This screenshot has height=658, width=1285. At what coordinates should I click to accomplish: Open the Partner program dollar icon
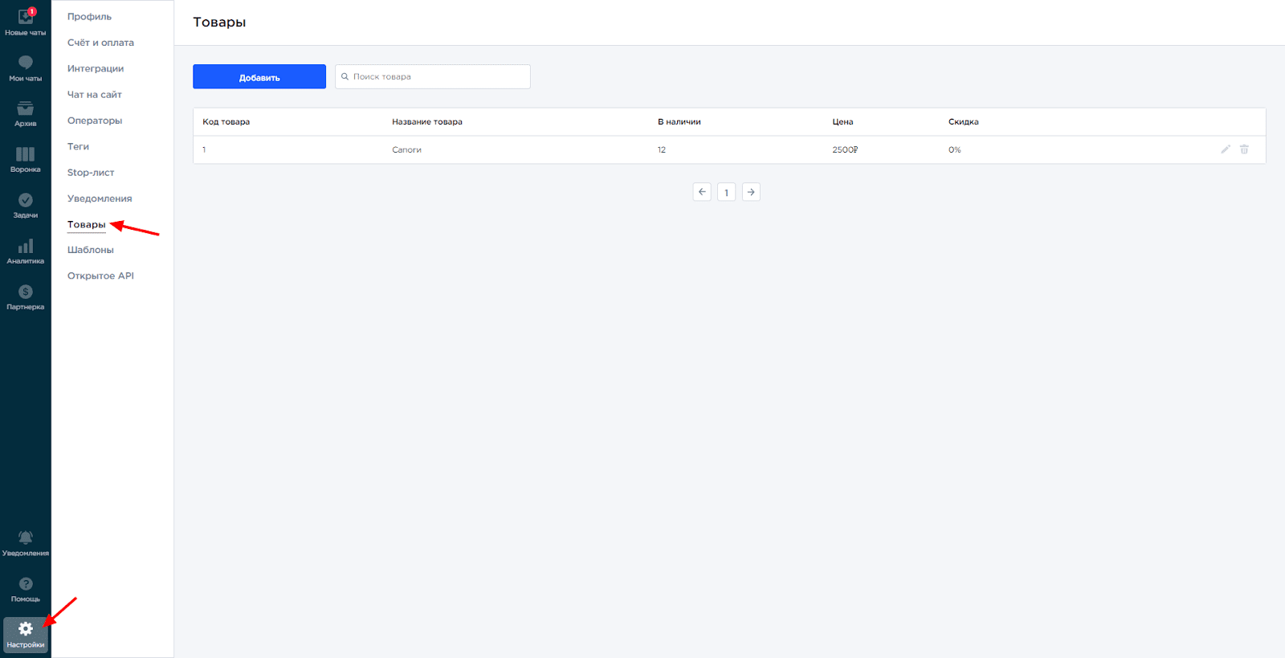pyautogui.click(x=25, y=292)
